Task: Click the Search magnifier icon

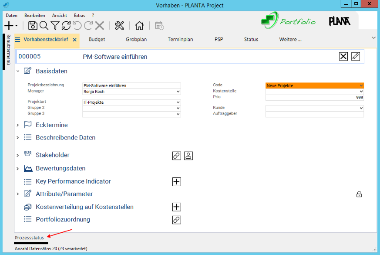Action: coord(44,25)
